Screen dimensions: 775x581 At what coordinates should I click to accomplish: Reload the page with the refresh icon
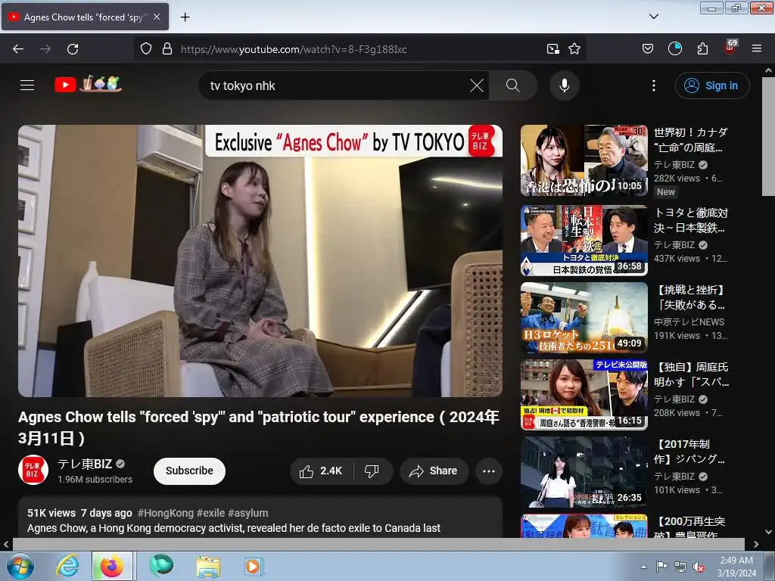point(73,49)
